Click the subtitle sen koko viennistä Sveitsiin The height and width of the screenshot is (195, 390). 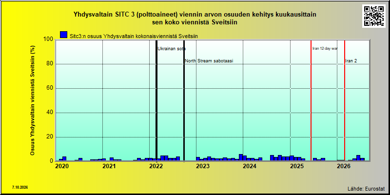click(195, 22)
